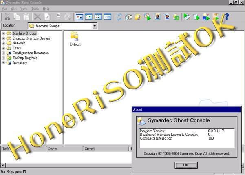Open the Location dropdown list
Viewport: 245px width, 175px height.
tap(95, 26)
